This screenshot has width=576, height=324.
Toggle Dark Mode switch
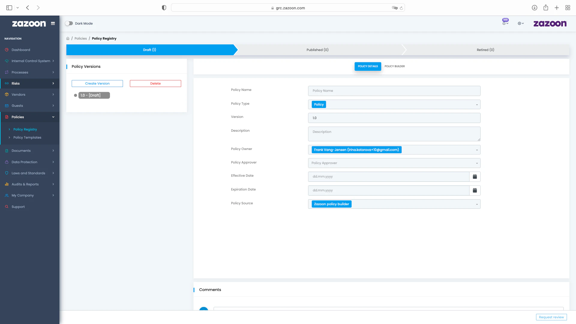pos(69,23)
